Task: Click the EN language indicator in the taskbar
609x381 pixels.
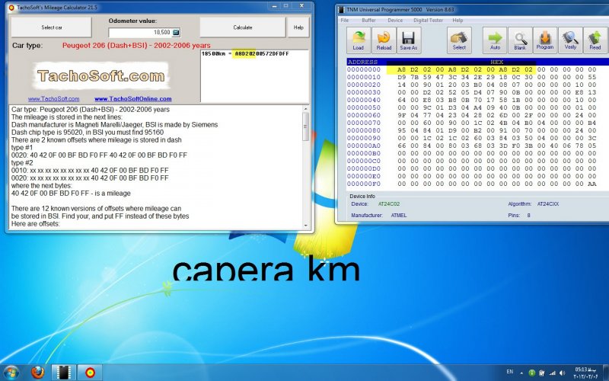Action: click(x=509, y=372)
